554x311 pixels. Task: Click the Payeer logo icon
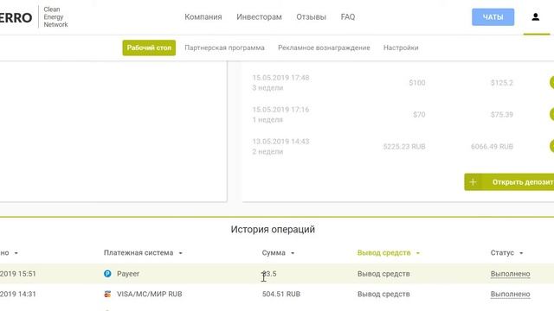pyautogui.click(x=107, y=274)
